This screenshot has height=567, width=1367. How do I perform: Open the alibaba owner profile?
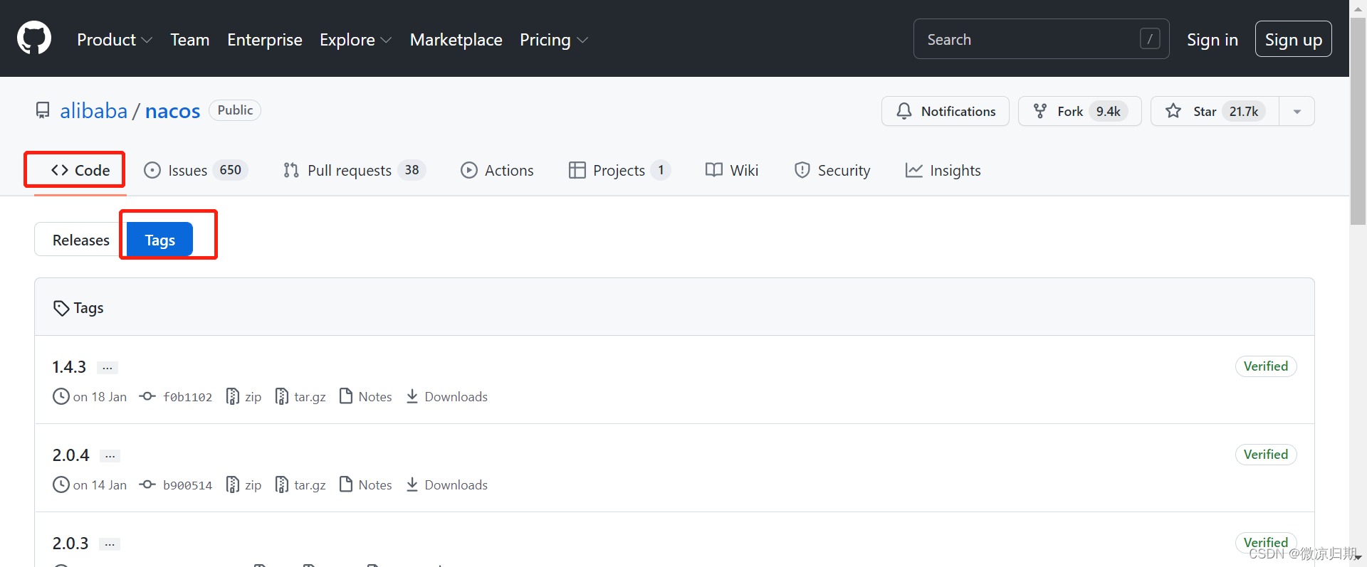click(93, 111)
